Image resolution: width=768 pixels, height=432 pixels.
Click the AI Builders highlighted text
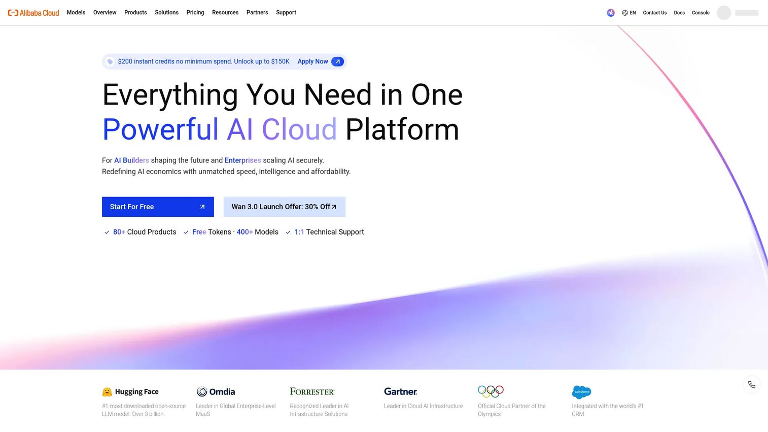coord(132,160)
